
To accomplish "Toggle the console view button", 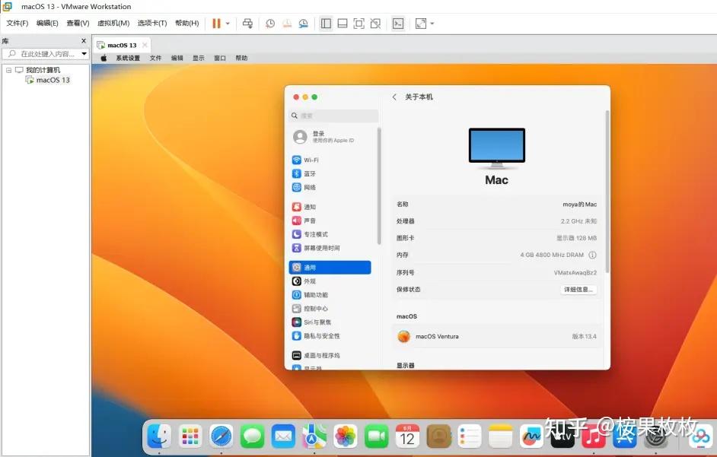I will [x=398, y=24].
